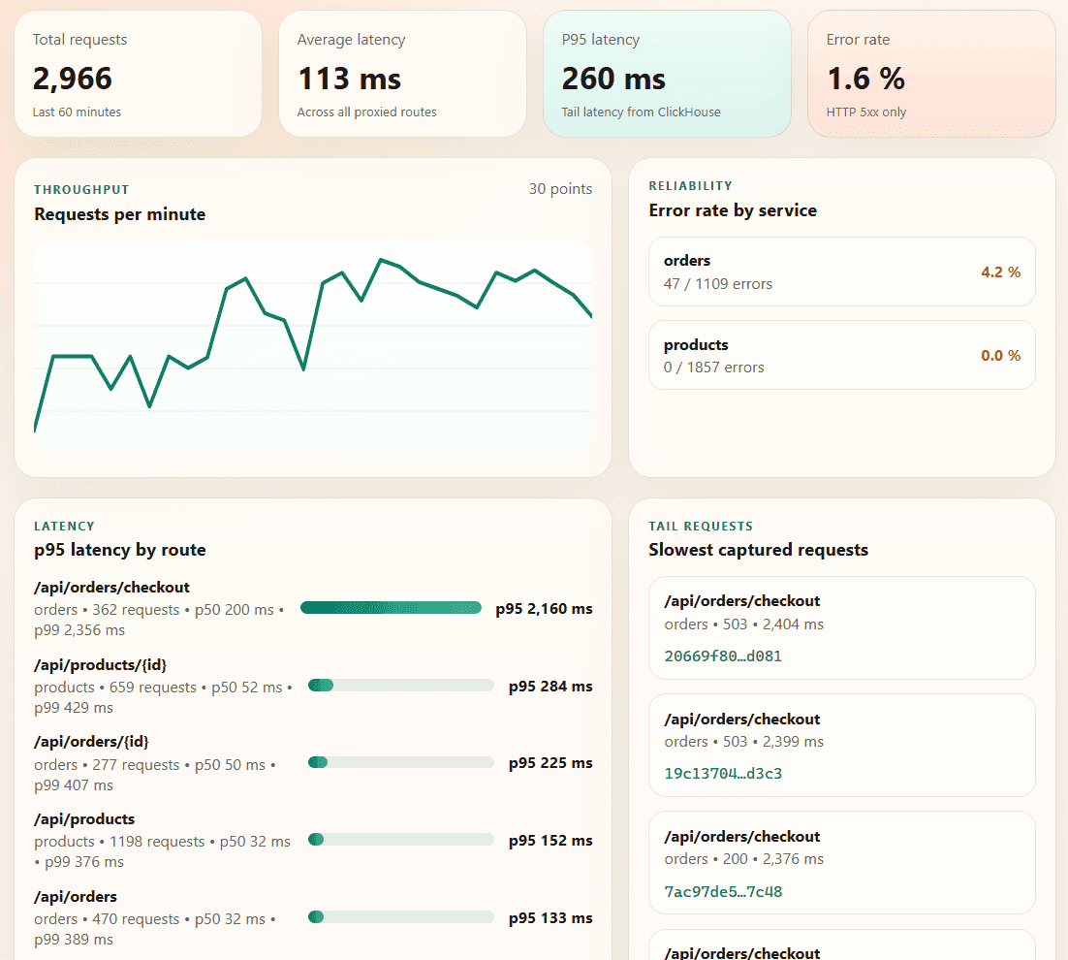
Task: Click the Error rate by service heading
Action: click(x=733, y=210)
